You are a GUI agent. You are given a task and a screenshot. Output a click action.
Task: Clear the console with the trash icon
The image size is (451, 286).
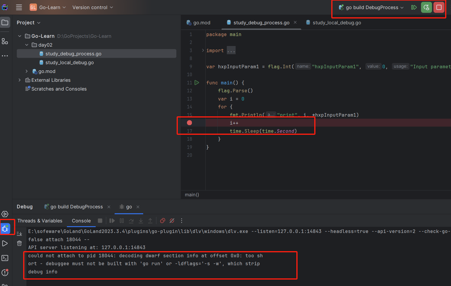click(19, 243)
